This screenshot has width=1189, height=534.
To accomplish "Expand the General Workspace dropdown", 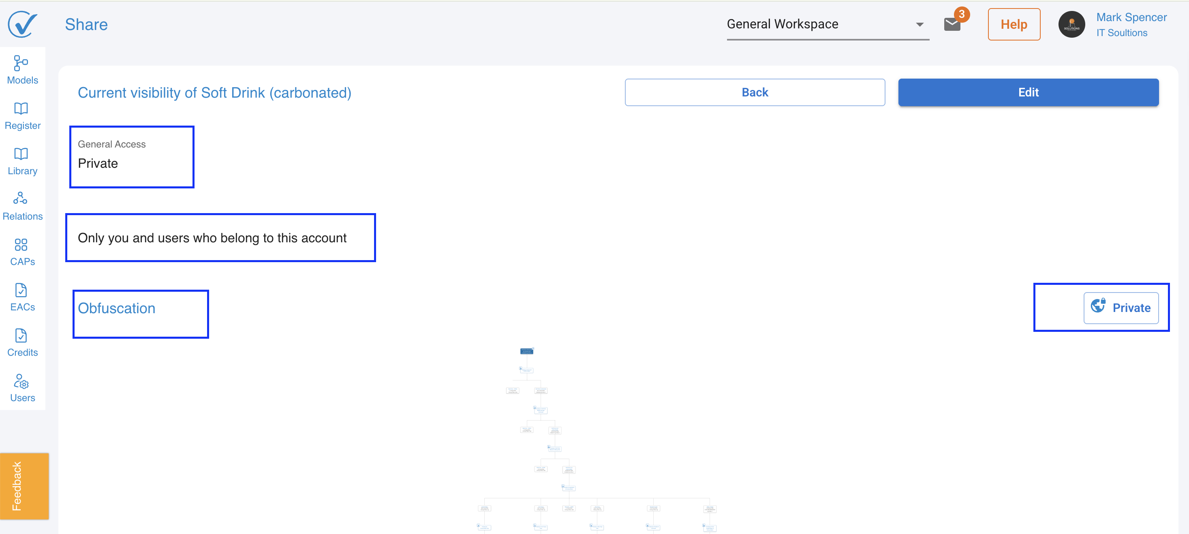I will coord(828,24).
